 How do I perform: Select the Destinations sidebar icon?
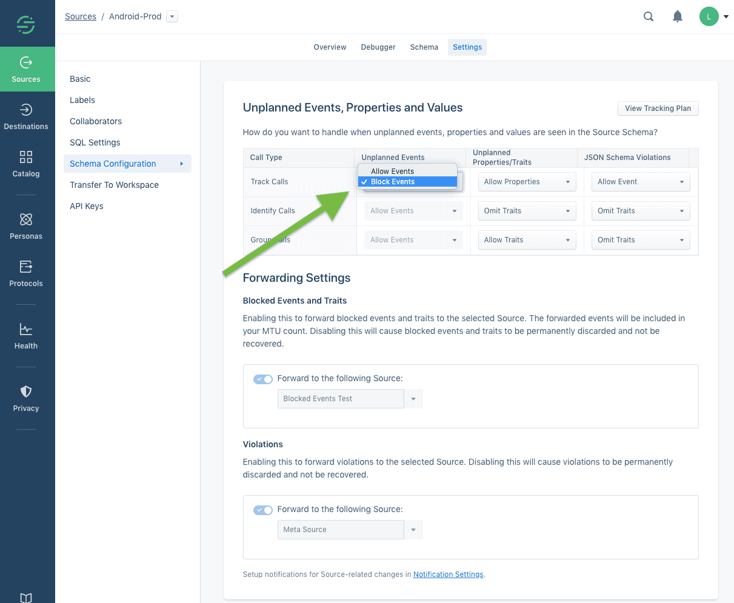tap(25, 117)
